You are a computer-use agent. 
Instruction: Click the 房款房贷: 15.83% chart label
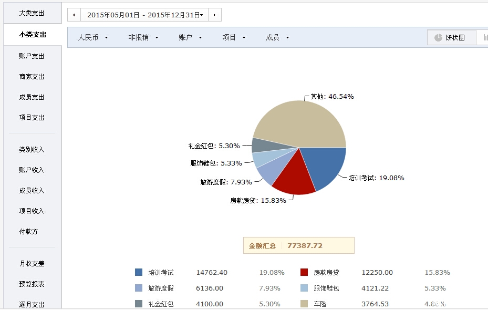click(x=258, y=201)
